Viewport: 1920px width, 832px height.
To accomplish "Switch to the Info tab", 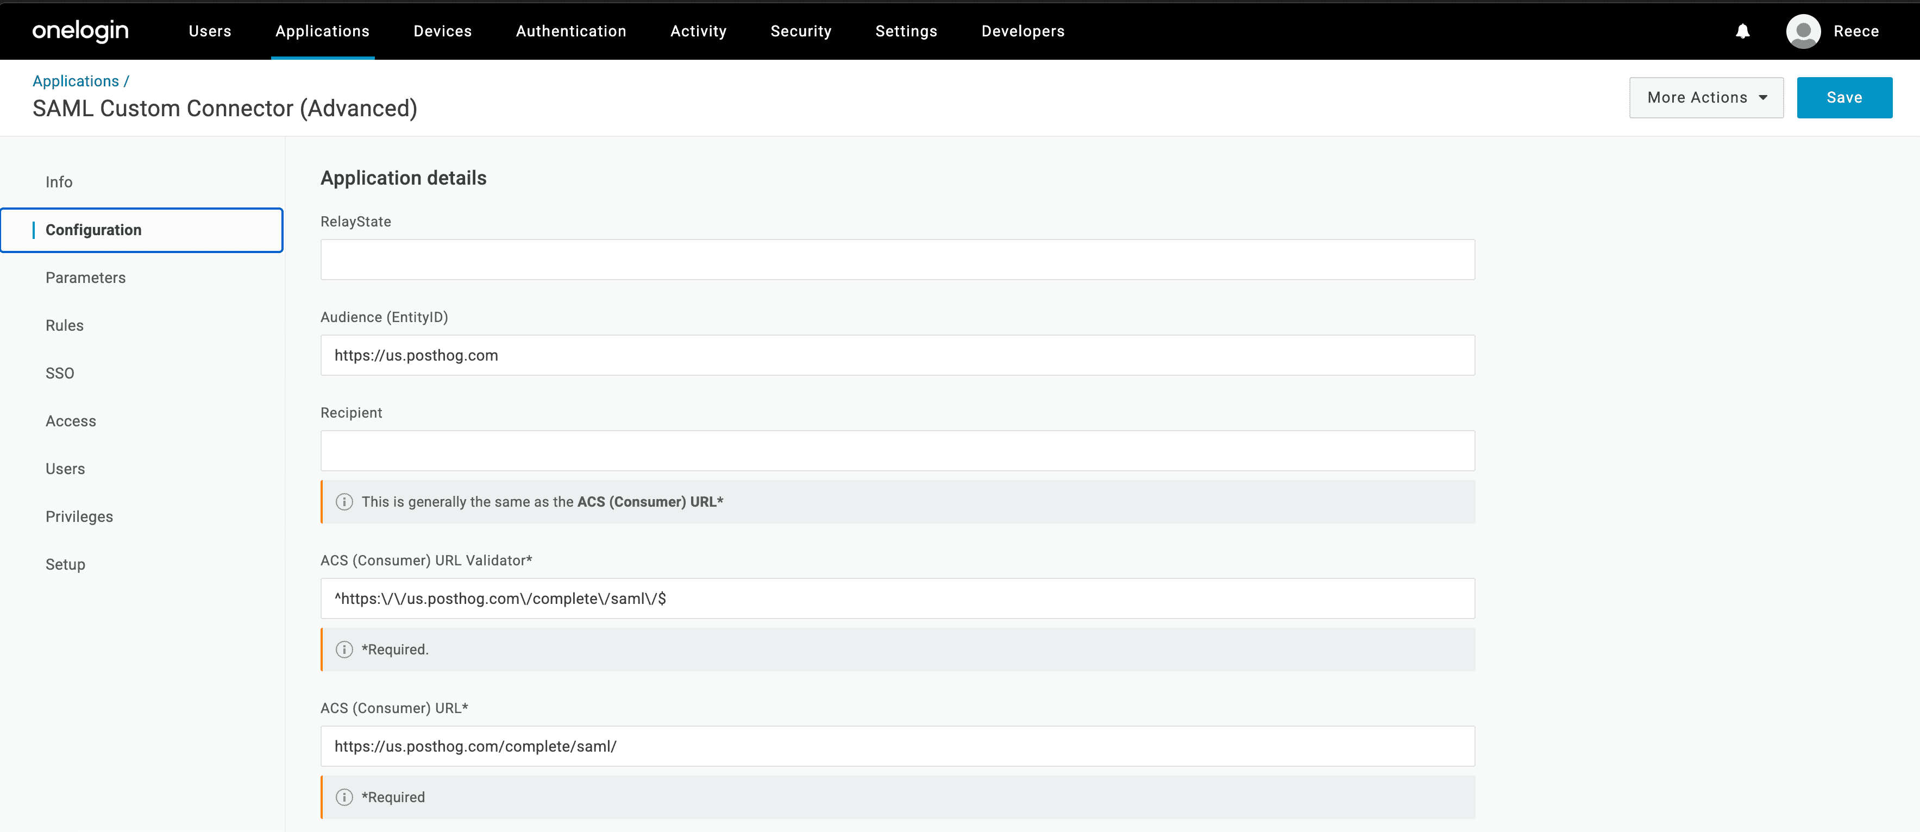I will tap(59, 182).
